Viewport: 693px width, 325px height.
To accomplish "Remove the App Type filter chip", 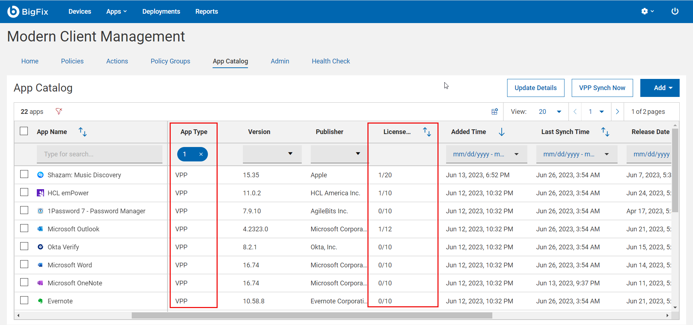I will point(201,154).
